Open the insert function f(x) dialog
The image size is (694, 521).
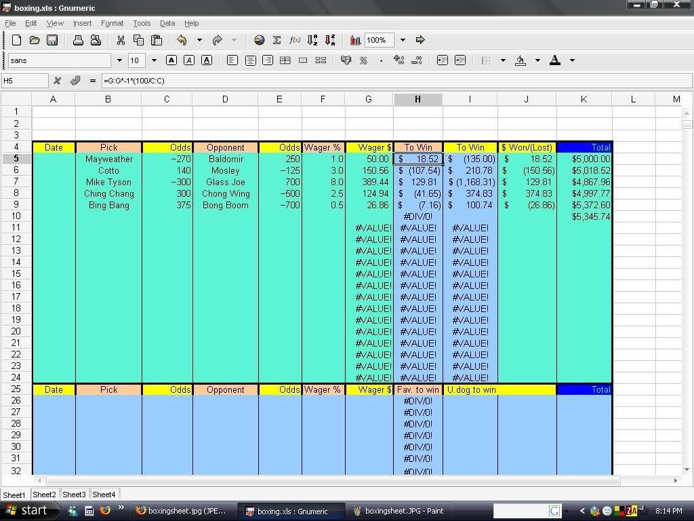[294, 39]
